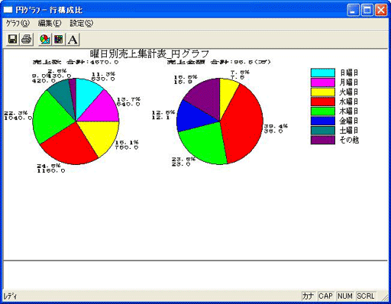Click the Print icon in toolbar
Screen dimensions: 391x304
click(26, 39)
